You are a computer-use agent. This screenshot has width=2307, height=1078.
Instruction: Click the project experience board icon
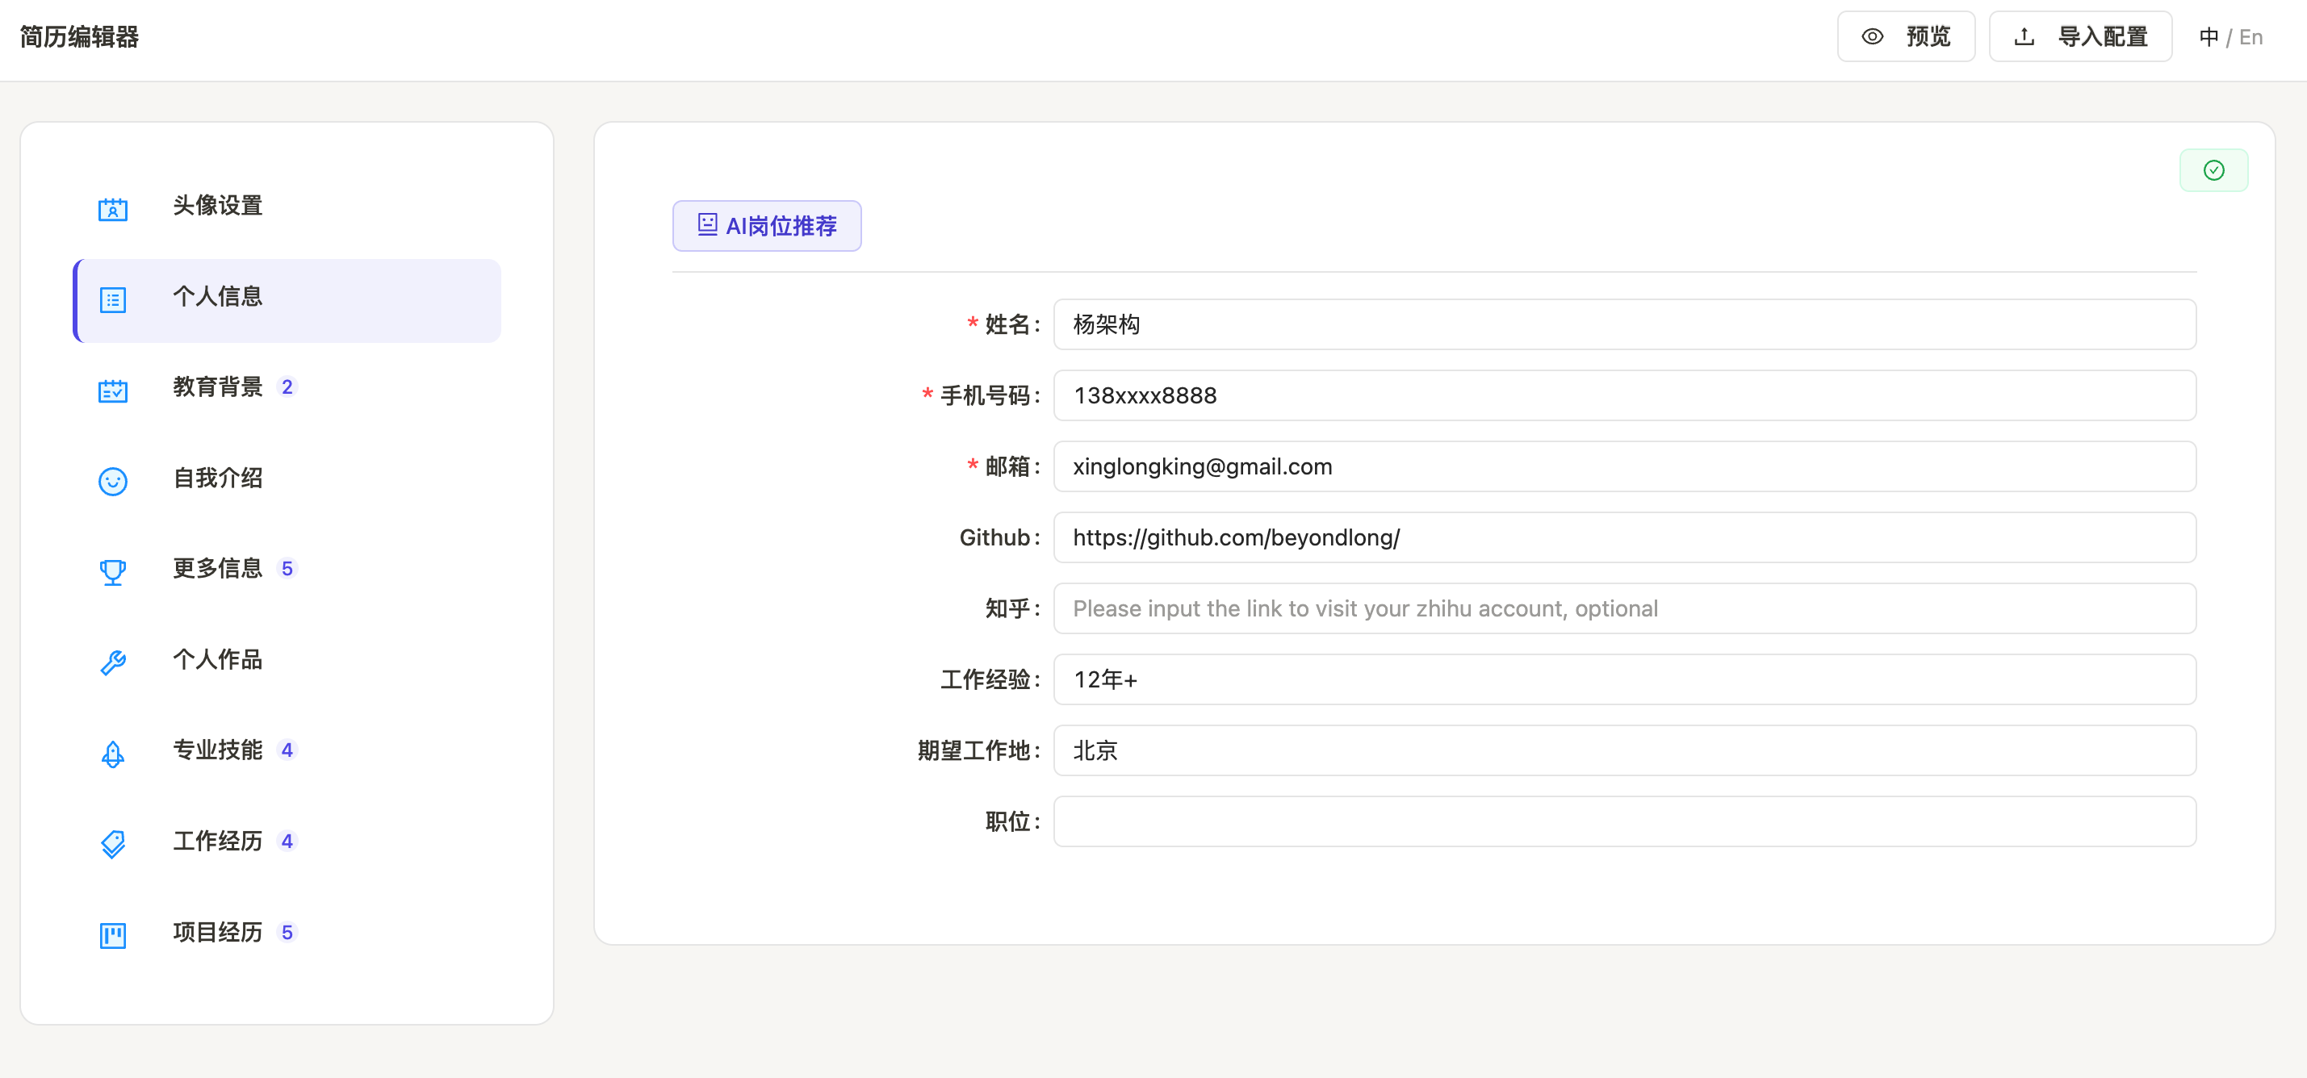pos(113,934)
